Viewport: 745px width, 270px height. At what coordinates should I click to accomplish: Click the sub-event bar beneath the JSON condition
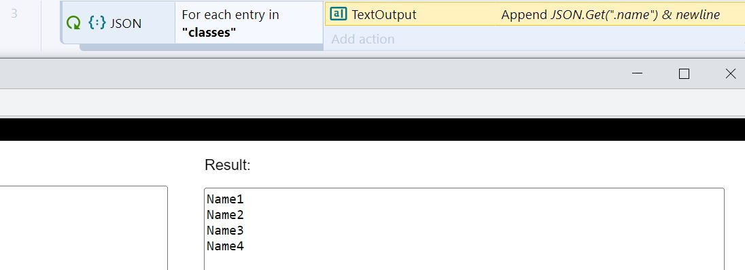(201, 47)
